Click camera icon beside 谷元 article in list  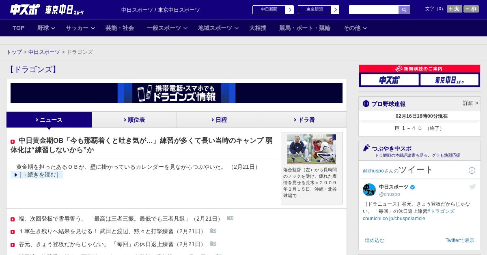pos(213,244)
